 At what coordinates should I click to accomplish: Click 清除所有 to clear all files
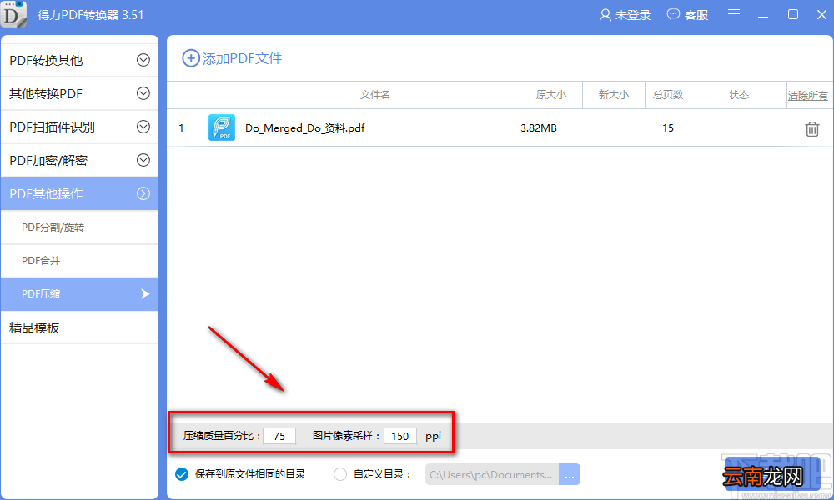click(808, 96)
